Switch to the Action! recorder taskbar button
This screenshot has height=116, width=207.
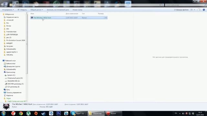[x=114, y=113]
